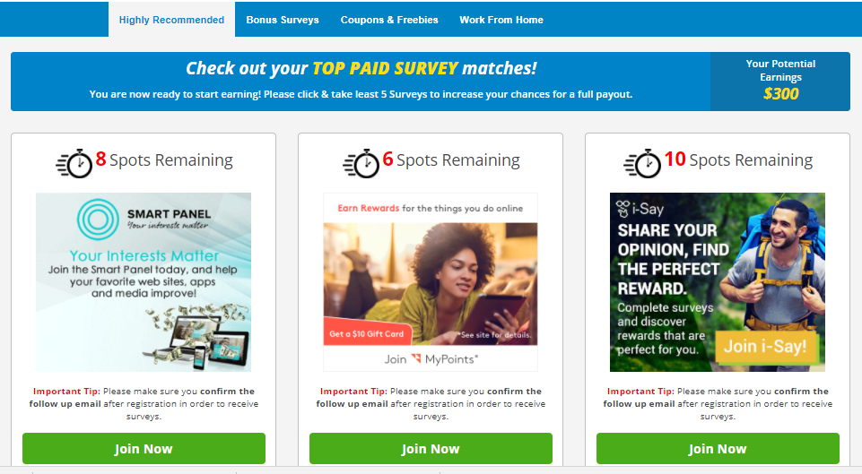The image size is (862, 474).
Task: Click Join Now under i-Say
Action: click(718, 448)
